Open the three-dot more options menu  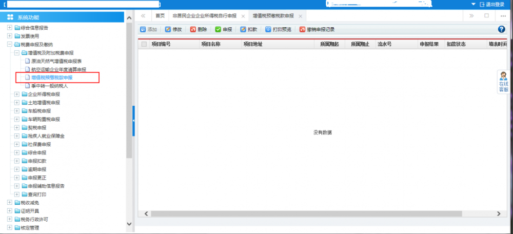tap(503, 16)
